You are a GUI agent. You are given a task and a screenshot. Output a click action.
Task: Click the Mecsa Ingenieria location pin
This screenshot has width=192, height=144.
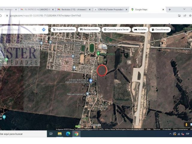click(x=87, y=94)
